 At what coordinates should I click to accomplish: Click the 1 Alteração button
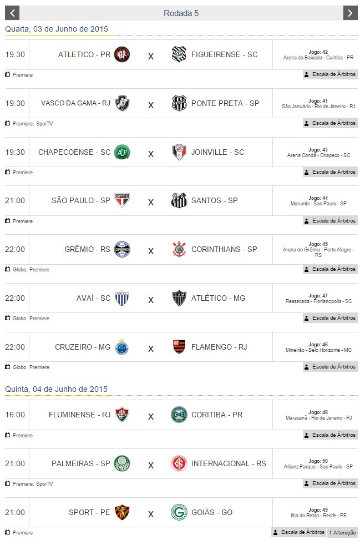[x=342, y=532]
